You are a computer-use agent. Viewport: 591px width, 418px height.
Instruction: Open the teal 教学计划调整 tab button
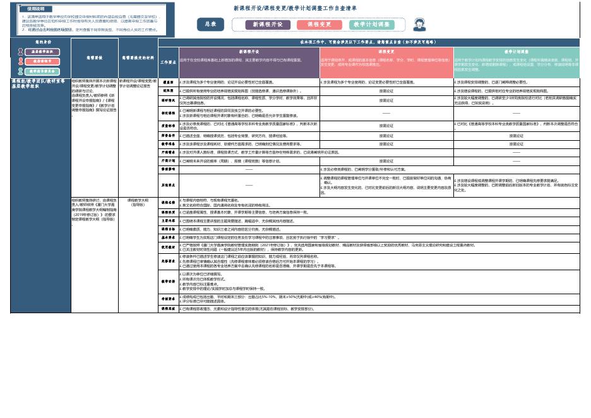click(x=372, y=25)
